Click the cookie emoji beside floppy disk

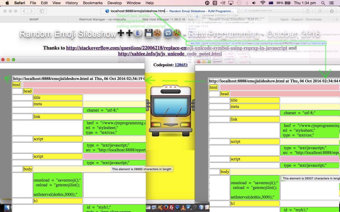157,33
